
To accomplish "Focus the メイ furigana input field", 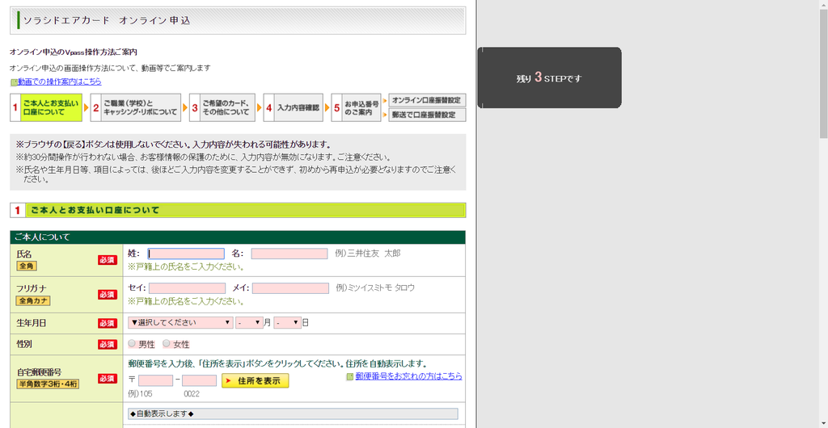I will tap(290, 288).
